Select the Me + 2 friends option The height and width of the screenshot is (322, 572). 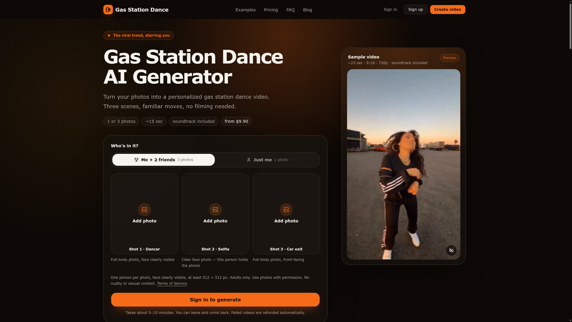(164, 160)
